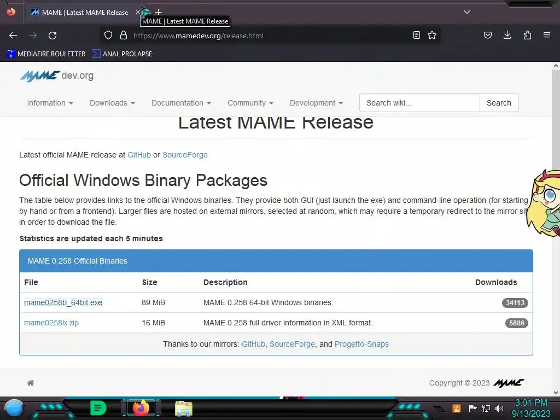The image size is (560, 420).
Task: Open the Pocket save icon
Action: point(488,35)
